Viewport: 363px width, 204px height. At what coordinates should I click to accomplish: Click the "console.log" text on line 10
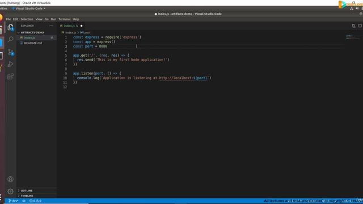[x=88, y=78]
